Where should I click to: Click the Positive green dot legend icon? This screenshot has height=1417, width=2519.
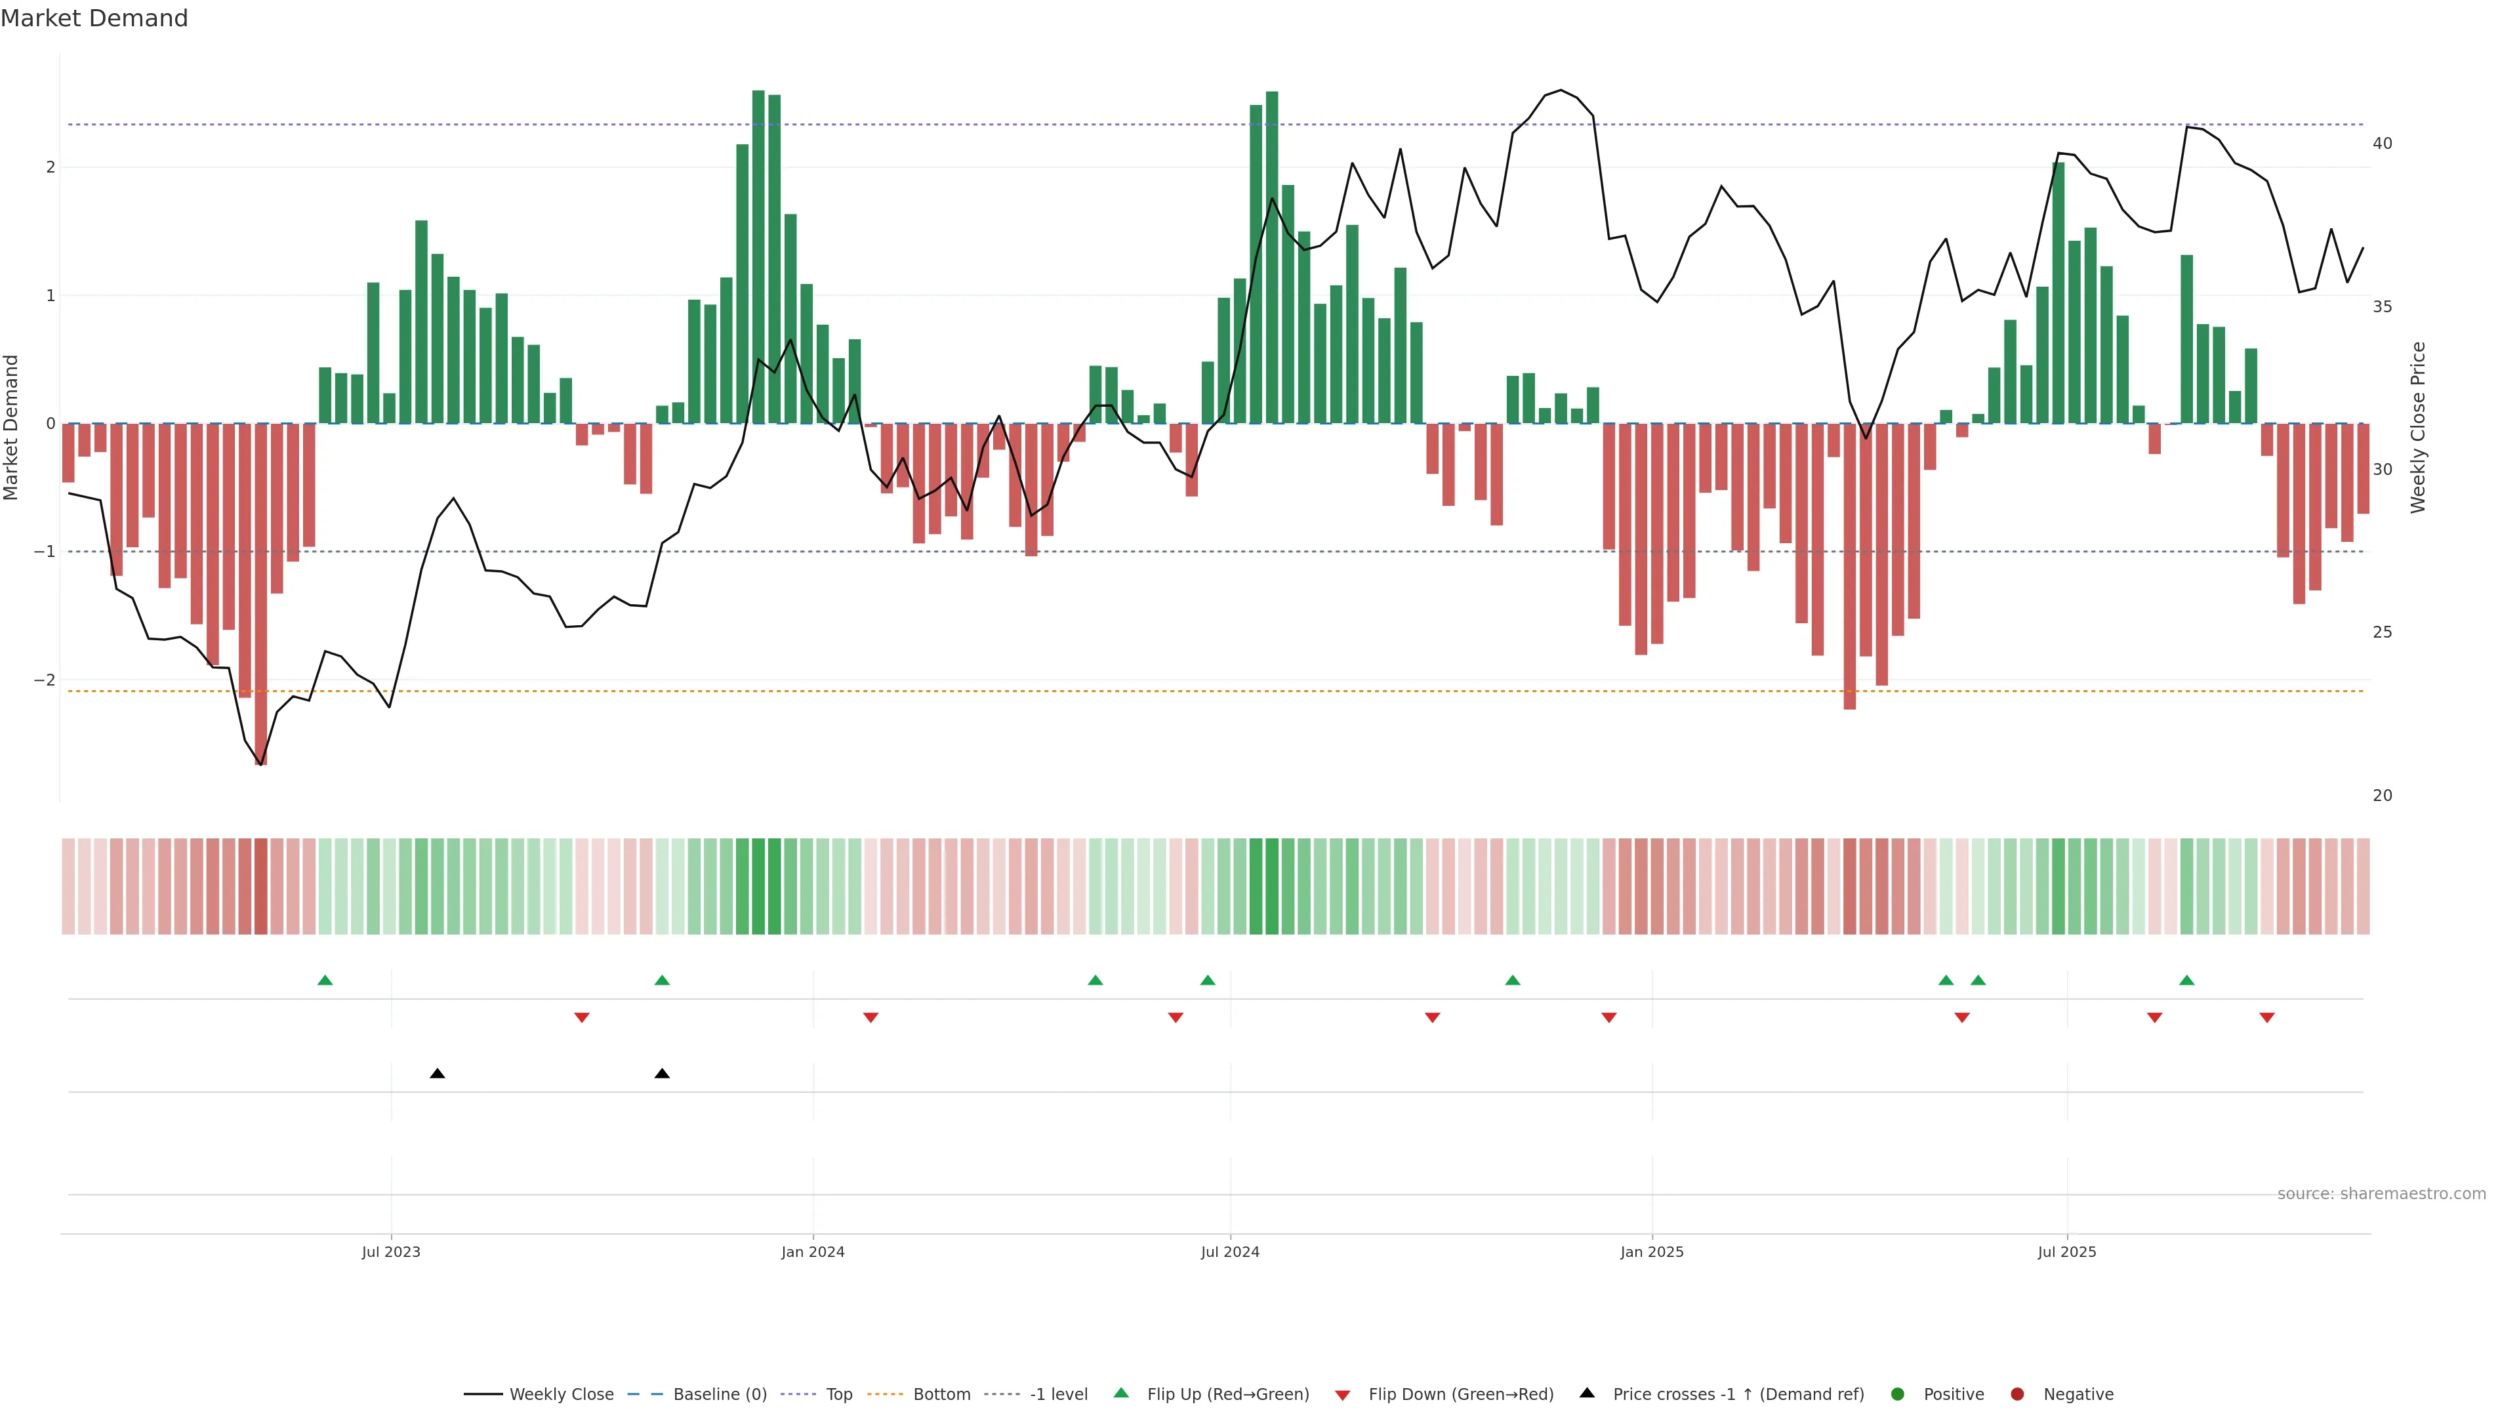(1898, 1393)
